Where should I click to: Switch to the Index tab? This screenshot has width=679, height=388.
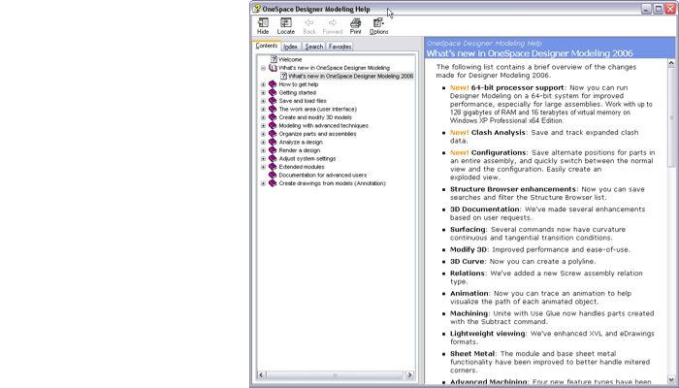(x=291, y=47)
